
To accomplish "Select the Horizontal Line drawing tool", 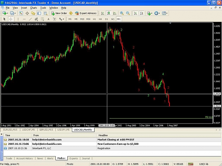I will click(24, 19).
